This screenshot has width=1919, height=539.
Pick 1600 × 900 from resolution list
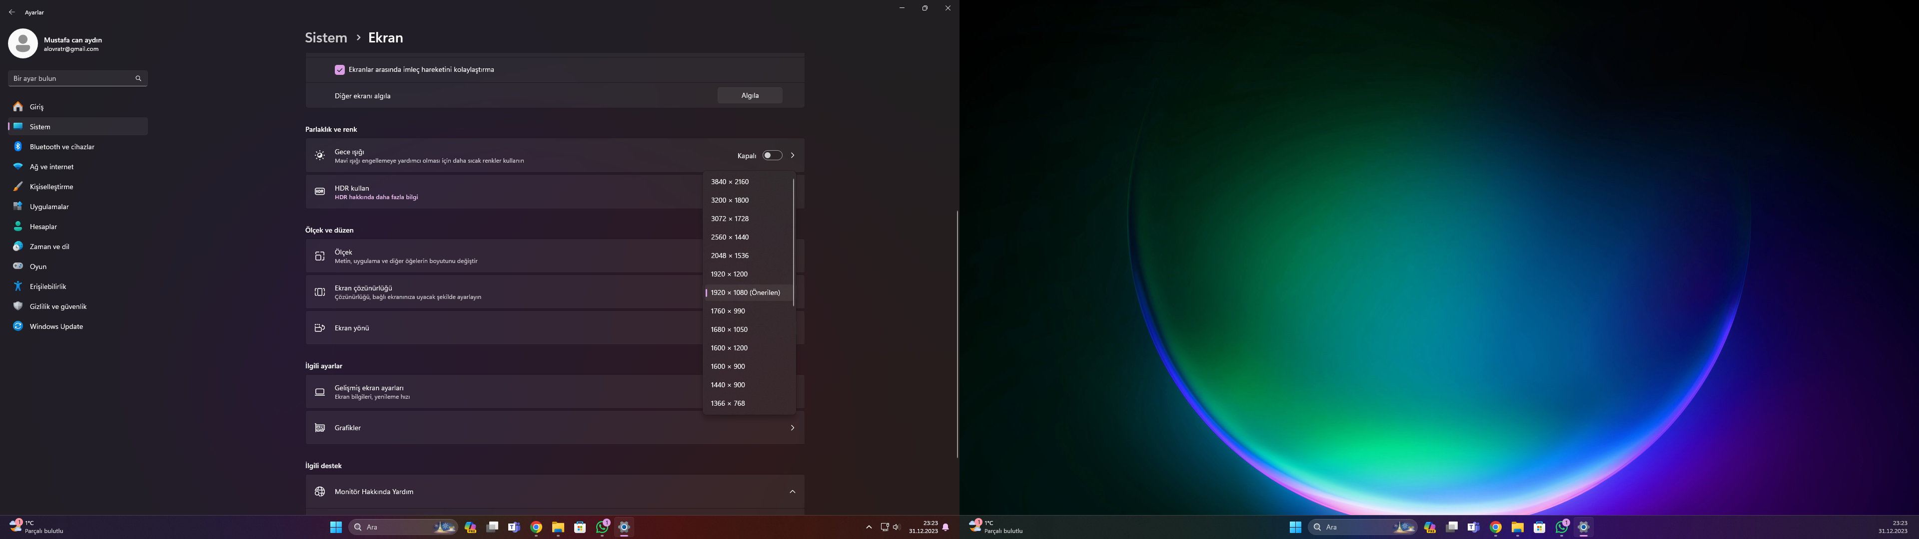point(747,366)
